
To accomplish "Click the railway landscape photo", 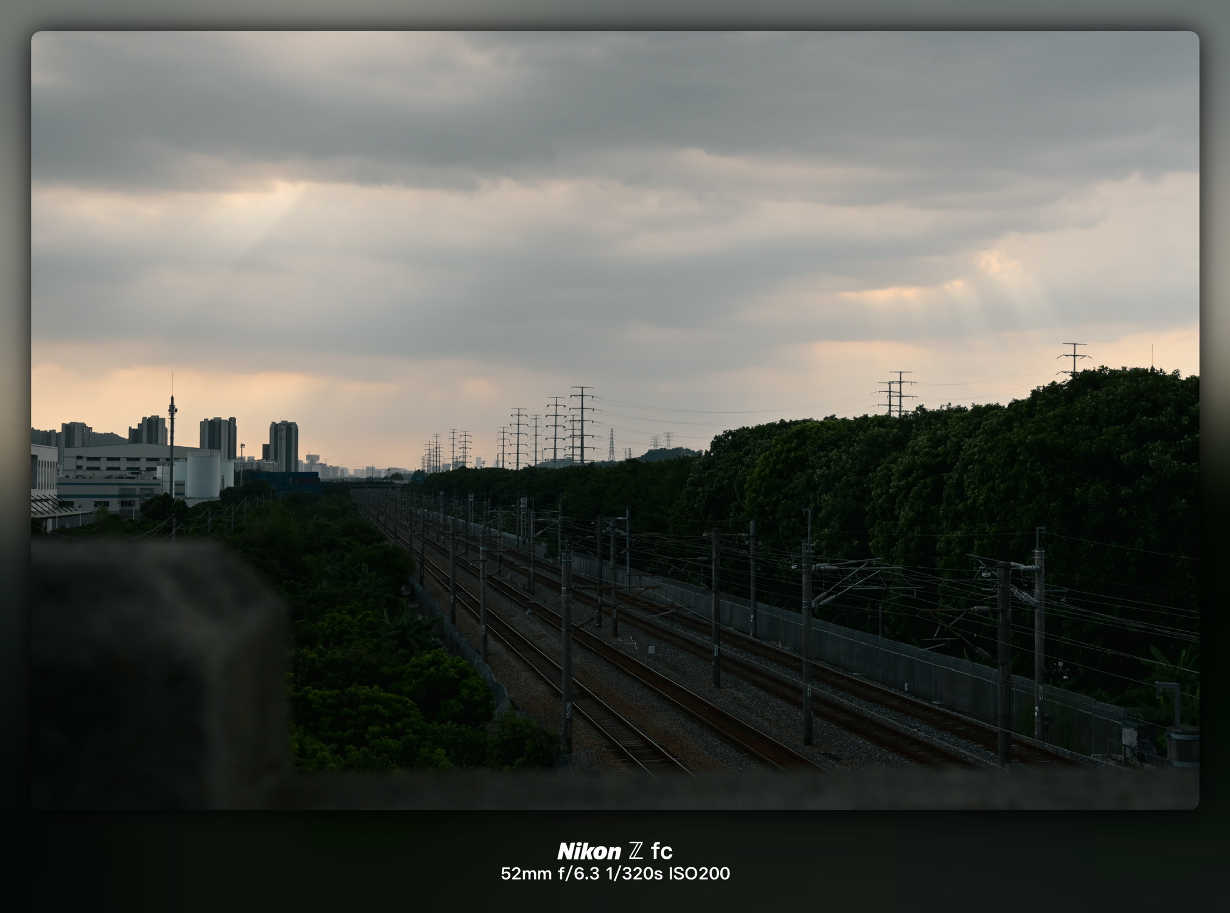I will tap(615, 420).
